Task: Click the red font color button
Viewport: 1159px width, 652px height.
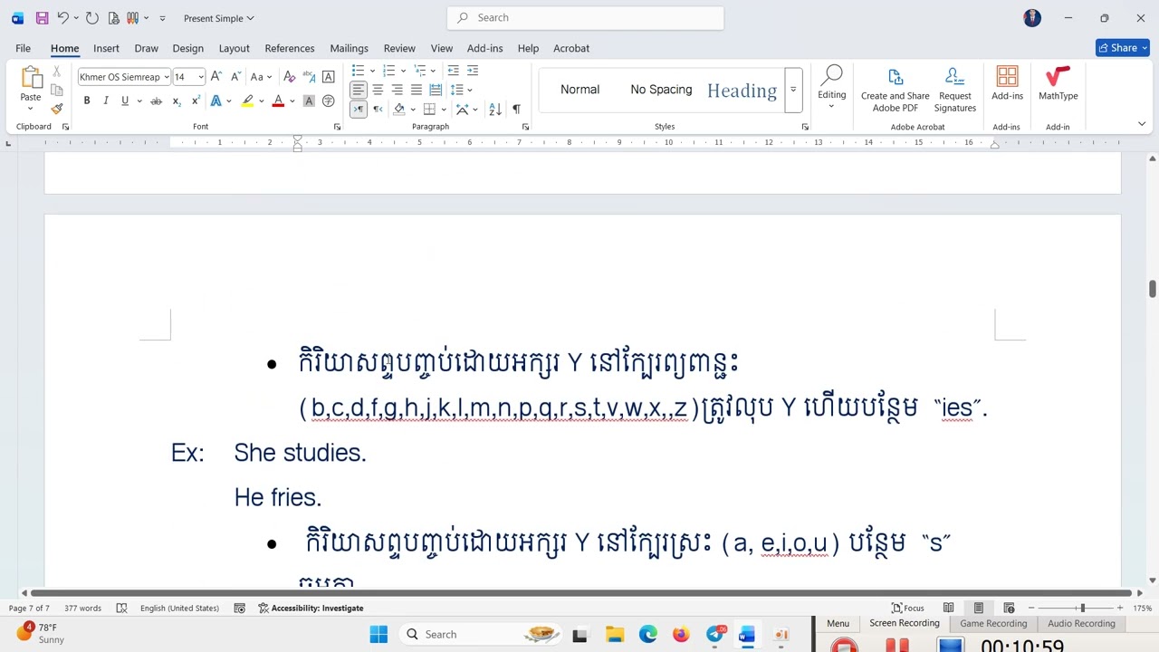Action: pyautogui.click(x=278, y=101)
